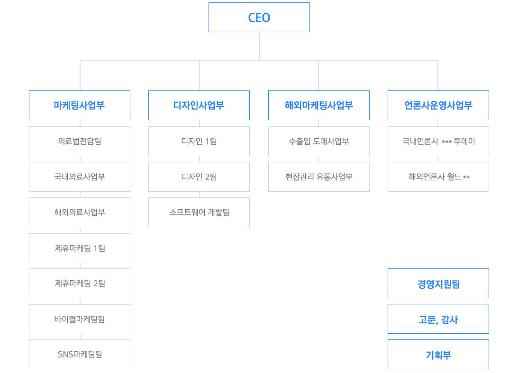
Task: Click the 디자인 1팀 box
Action: (x=199, y=141)
